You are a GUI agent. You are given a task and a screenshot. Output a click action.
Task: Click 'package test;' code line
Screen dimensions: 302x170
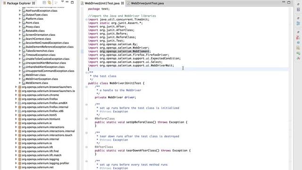(99, 9)
